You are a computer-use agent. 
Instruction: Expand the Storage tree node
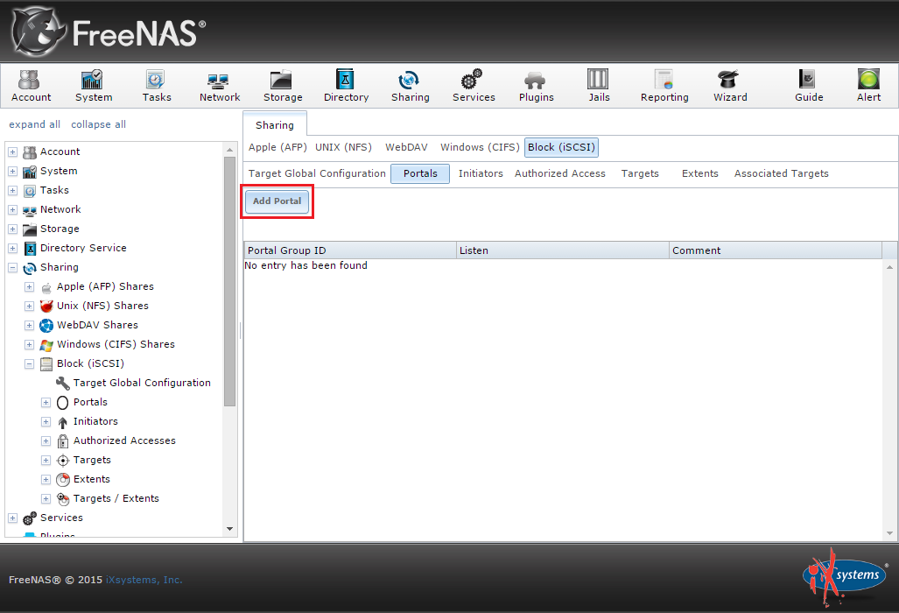coord(13,229)
